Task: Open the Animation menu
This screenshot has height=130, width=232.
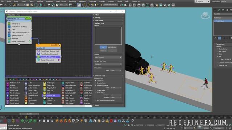Action: coord(49,1)
